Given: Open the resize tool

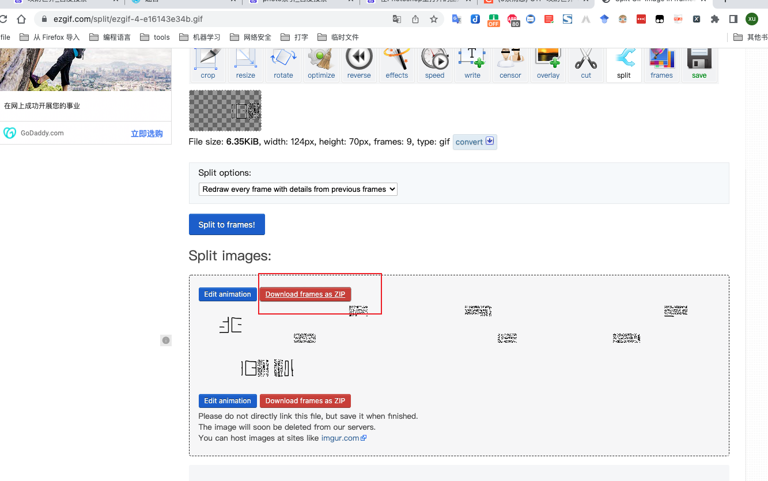Looking at the screenshot, I should pyautogui.click(x=245, y=65).
